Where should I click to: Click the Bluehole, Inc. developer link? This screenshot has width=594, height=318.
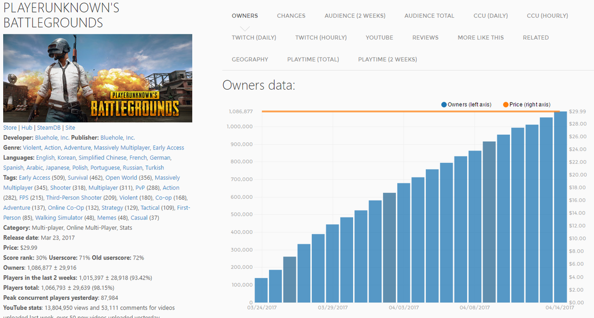coord(52,138)
